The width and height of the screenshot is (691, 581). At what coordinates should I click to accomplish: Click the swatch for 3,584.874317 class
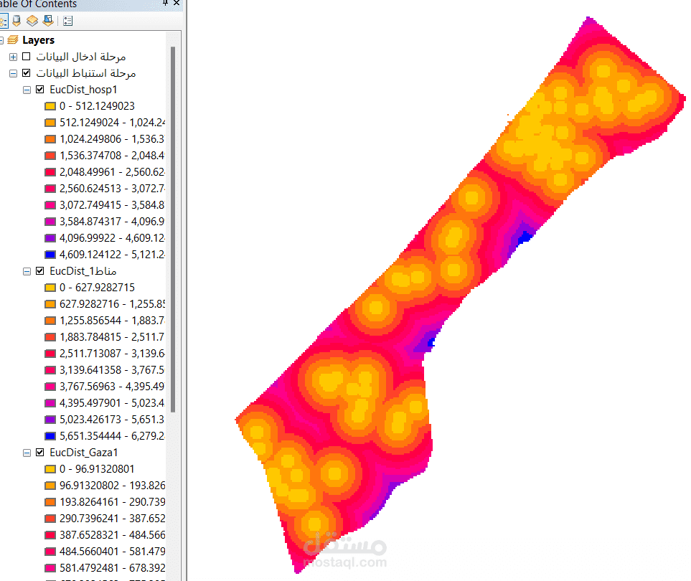pyautogui.click(x=50, y=222)
